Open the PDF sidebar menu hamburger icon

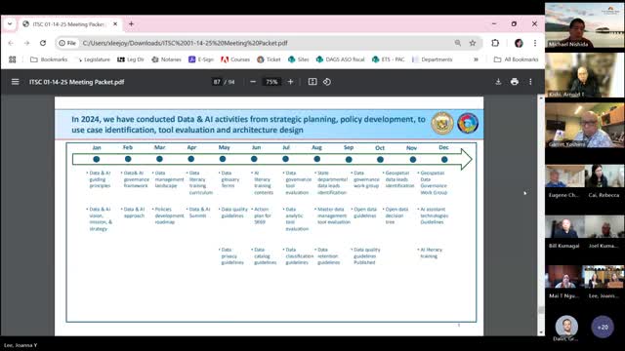pyautogui.click(x=16, y=82)
